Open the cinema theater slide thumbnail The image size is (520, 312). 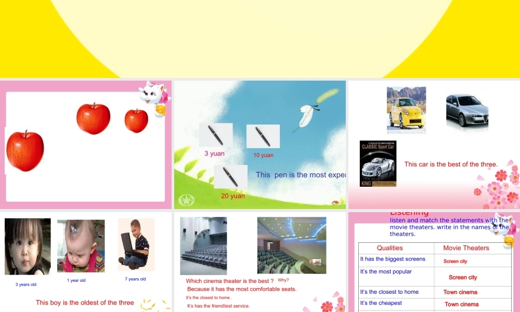pyautogui.click(x=259, y=262)
